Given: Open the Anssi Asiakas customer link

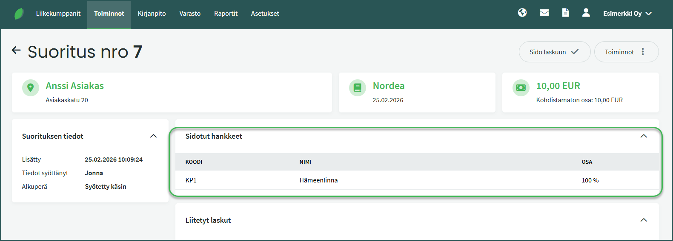Looking at the screenshot, I should (x=75, y=86).
